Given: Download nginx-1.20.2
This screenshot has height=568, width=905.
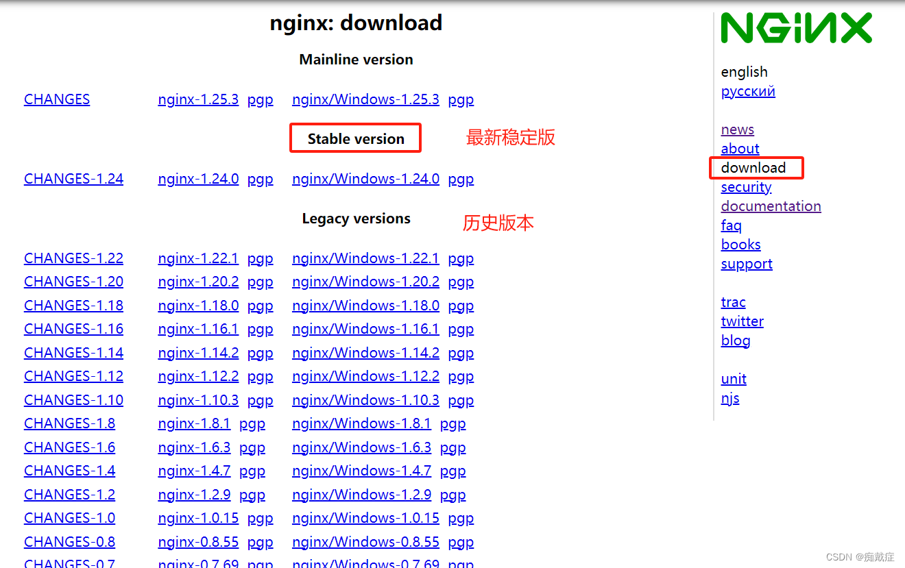Looking at the screenshot, I should coord(198,282).
